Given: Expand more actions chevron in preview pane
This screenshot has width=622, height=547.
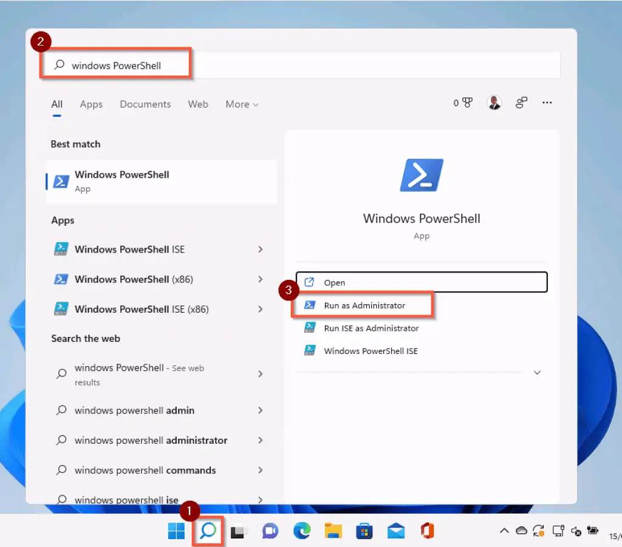Looking at the screenshot, I should (537, 373).
